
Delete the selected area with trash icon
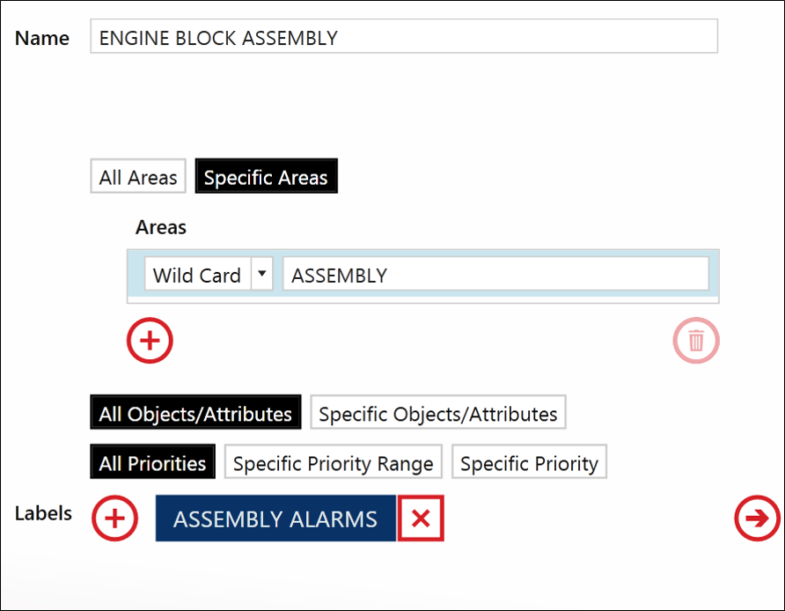696,341
